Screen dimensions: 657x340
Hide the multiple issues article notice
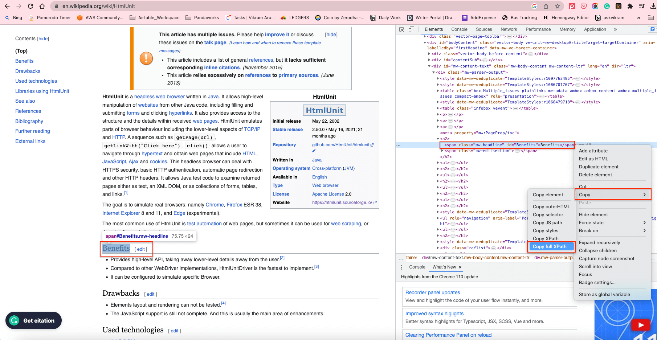pyautogui.click(x=331, y=34)
